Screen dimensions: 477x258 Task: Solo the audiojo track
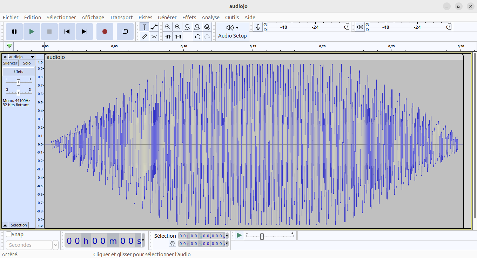(x=27, y=63)
